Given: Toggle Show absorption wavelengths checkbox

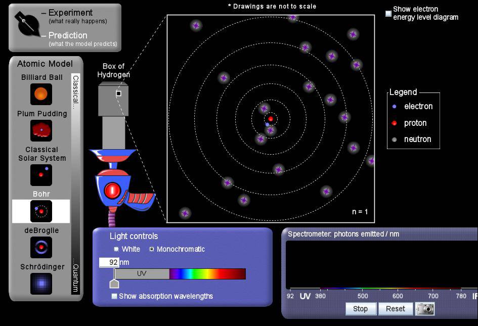Looking at the screenshot, I should click(x=114, y=296).
